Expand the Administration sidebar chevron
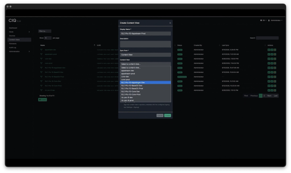The height and width of the screenshot is (173, 291). [x=29, y=51]
